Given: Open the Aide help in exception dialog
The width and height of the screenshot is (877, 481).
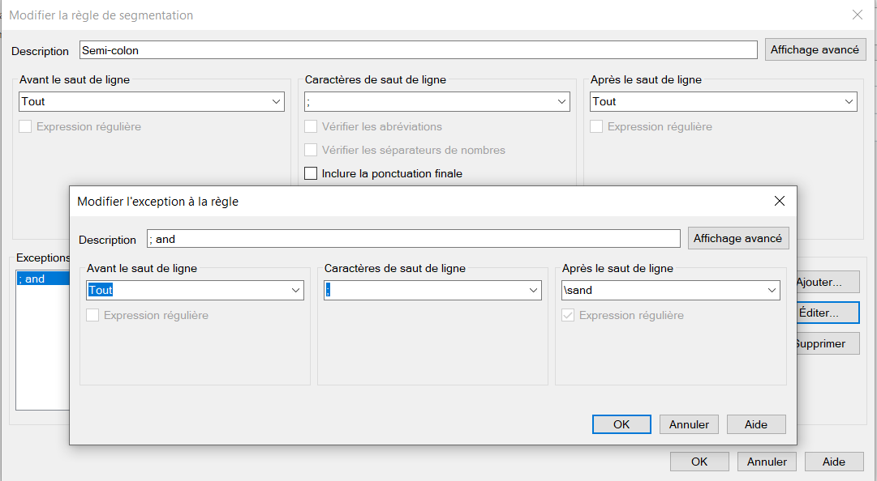Looking at the screenshot, I should 755,424.
